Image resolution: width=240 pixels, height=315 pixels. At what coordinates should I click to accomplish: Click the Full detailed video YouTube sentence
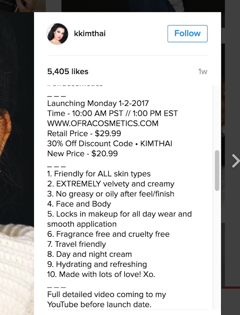click(x=107, y=299)
